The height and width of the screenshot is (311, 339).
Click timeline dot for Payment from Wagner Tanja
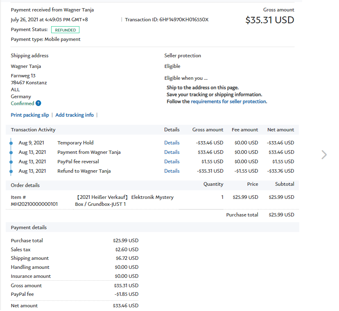click(11, 152)
